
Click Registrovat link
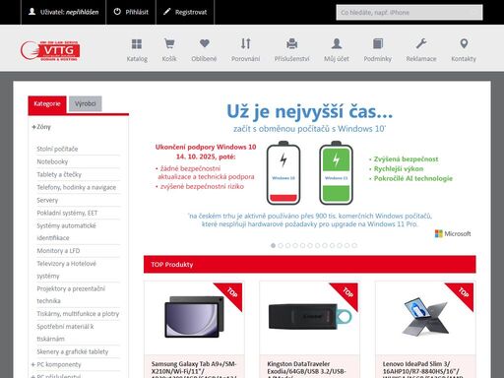[191, 12]
